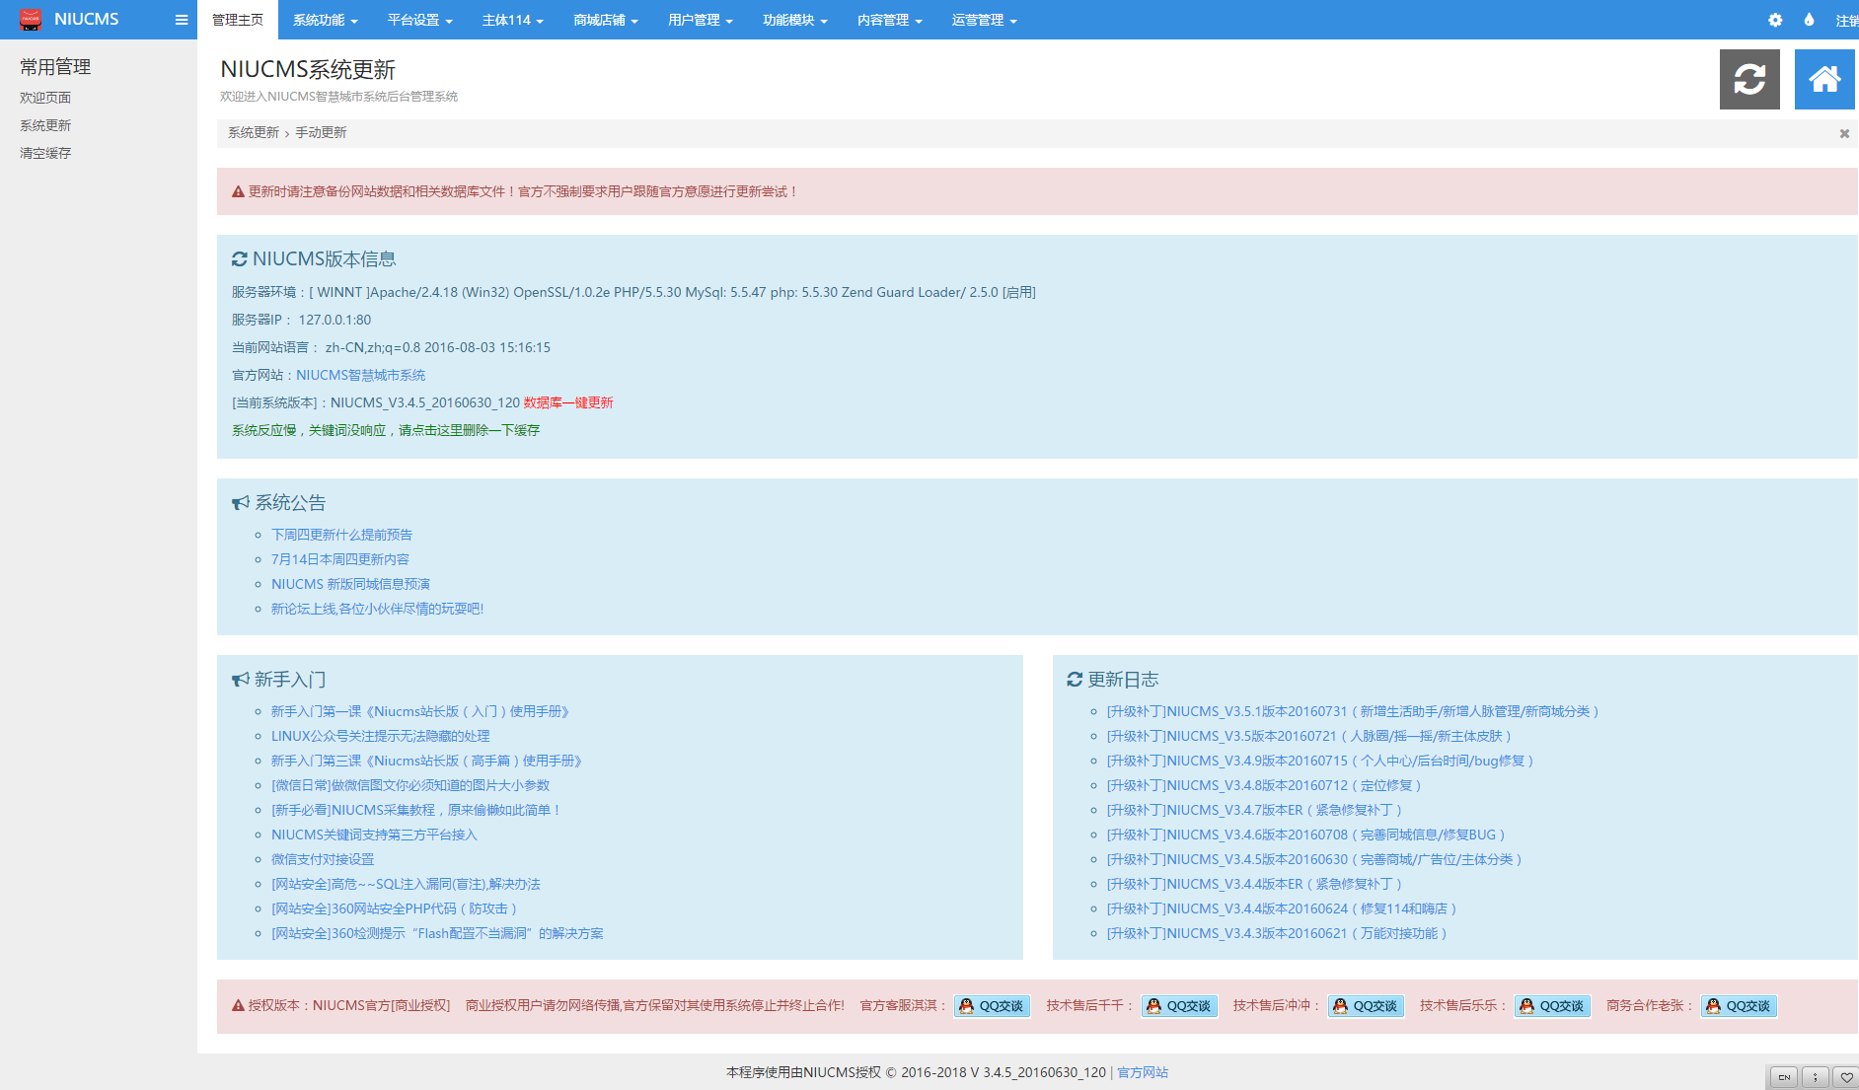Image resolution: width=1859 pixels, height=1090 pixels.
Task: Open announcement NIUCMS 新版同城信息预演
Action: (351, 584)
